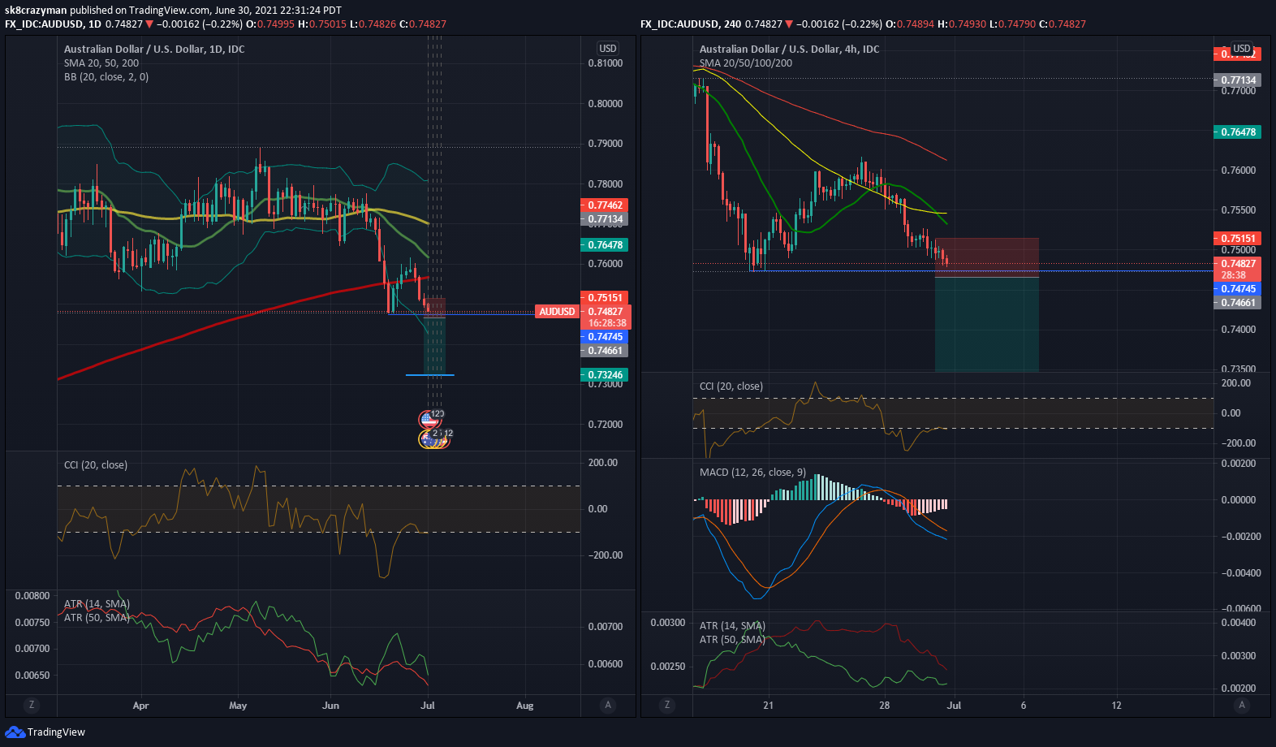Click the FX_IDC:AUDUSD, 240 symbol header text
The image size is (1276, 747).
click(x=691, y=24)
